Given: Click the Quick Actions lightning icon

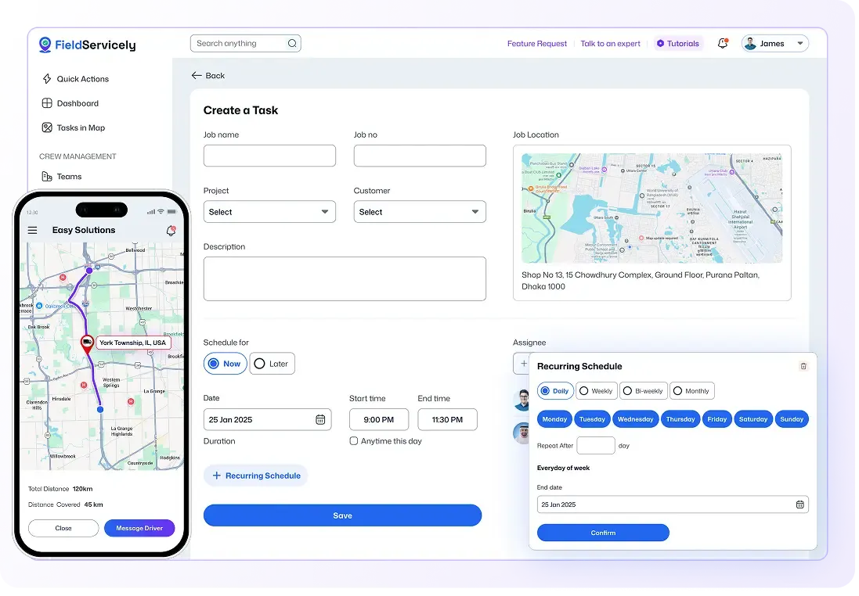Looking at the screenshot, I should tap(49, 79).
